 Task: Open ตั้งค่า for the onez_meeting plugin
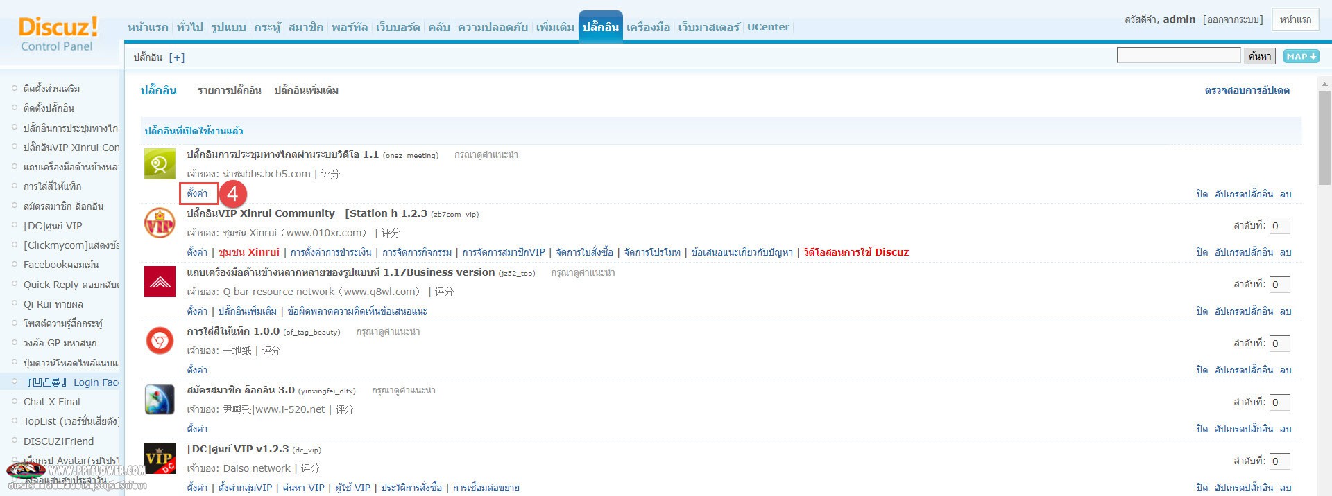(198, 193)
